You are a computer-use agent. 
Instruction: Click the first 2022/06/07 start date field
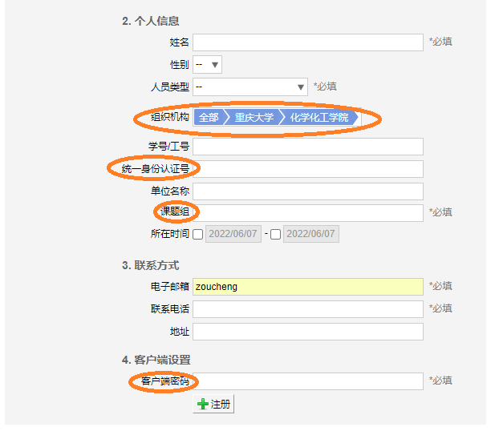click(x=233, y=234)
